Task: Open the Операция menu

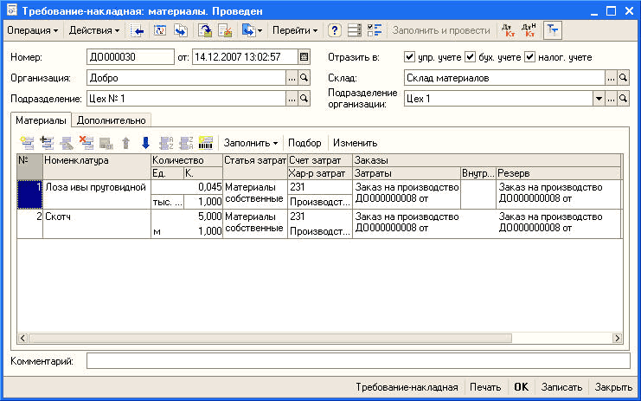Action: (32, 30)
